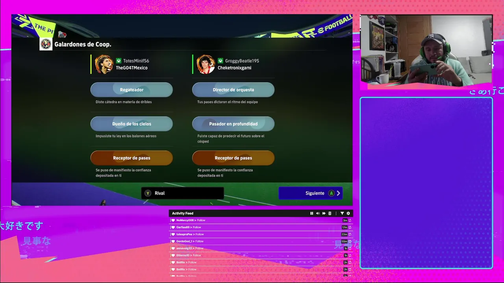Replay the NoMercy006 follow alert

(350, 221)
